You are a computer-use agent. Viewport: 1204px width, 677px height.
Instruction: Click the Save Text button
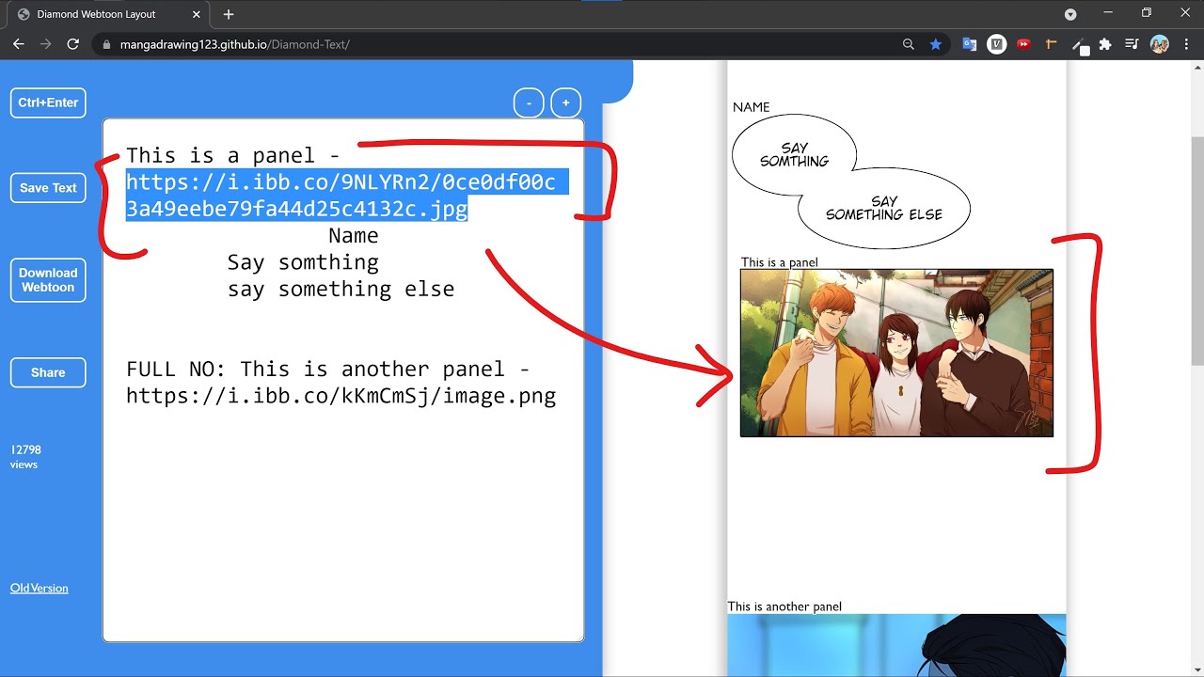(48, 188)
